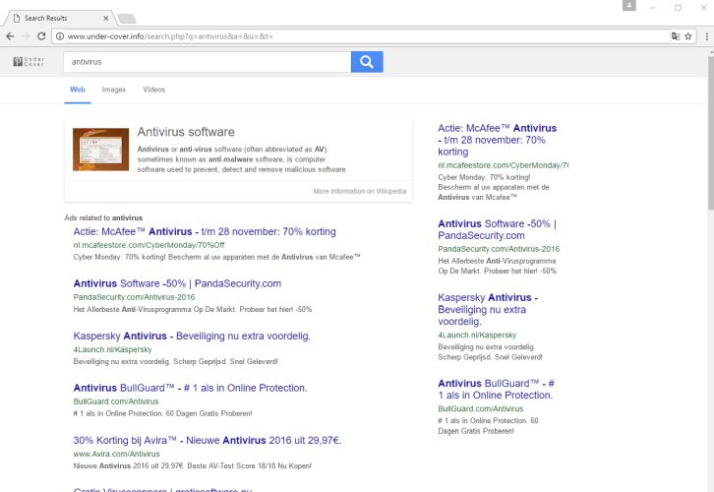714x492 pixels.
Task: Open nl.mcafeestore.com/CyberMonday/70%Off URL in main results
Action: tap(149, 245)
